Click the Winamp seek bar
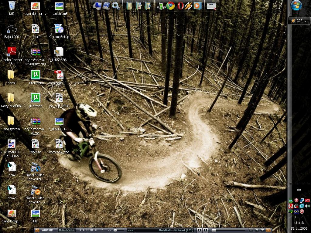This screenshot has height=233, width=311. (x=228, y=230)
